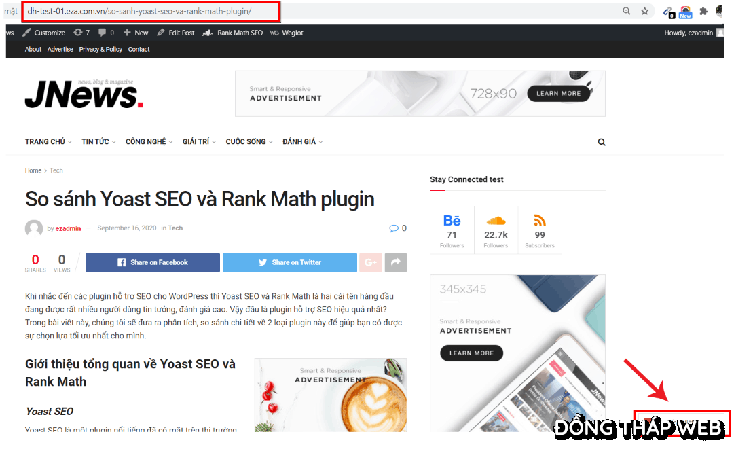Viewport: 734px width, 449px height.
Task: Open the comment bubble count icon
Action: (x=394, y=228)
